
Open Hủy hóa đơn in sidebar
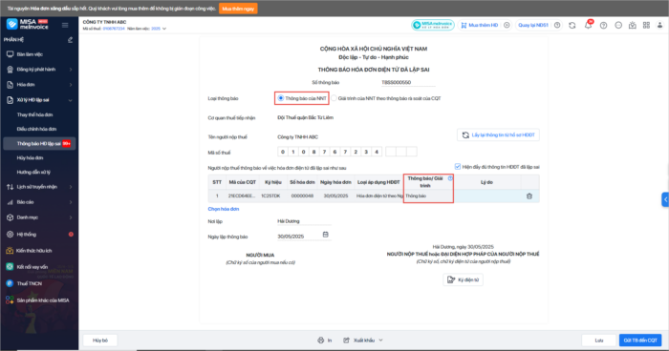(30, 158)
